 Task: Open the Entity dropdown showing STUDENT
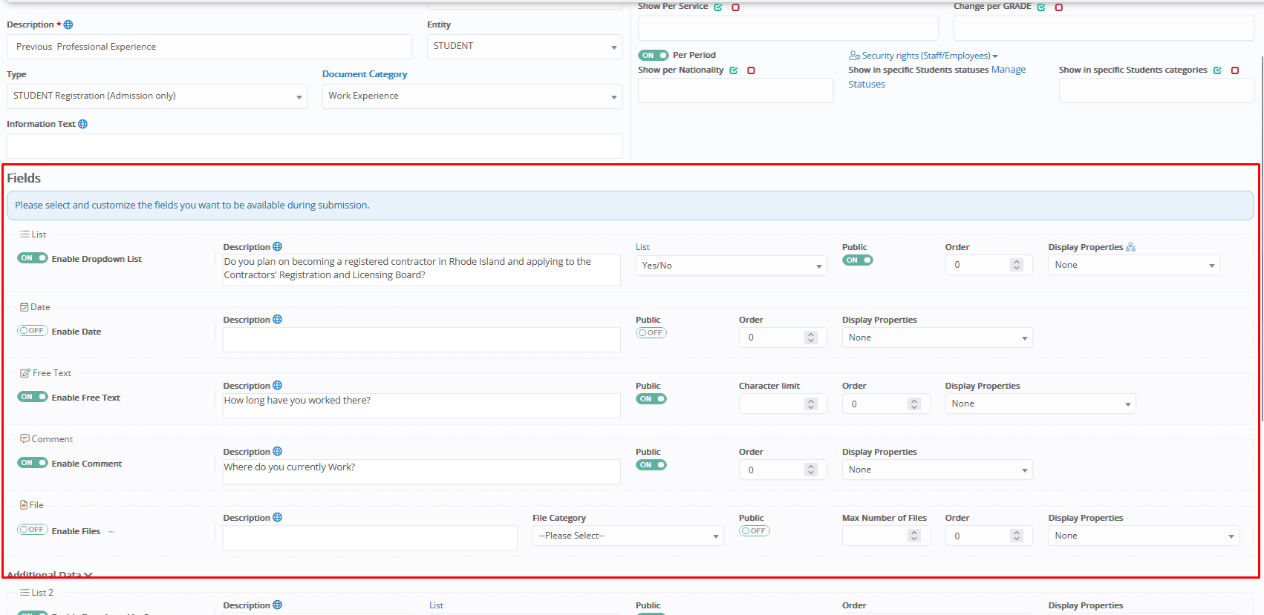524,46
